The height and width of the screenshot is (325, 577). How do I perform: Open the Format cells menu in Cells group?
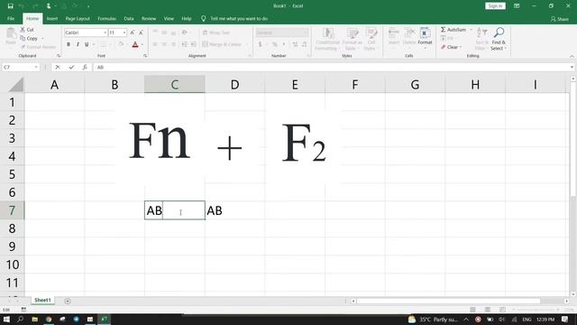click(x=425, y=39)
